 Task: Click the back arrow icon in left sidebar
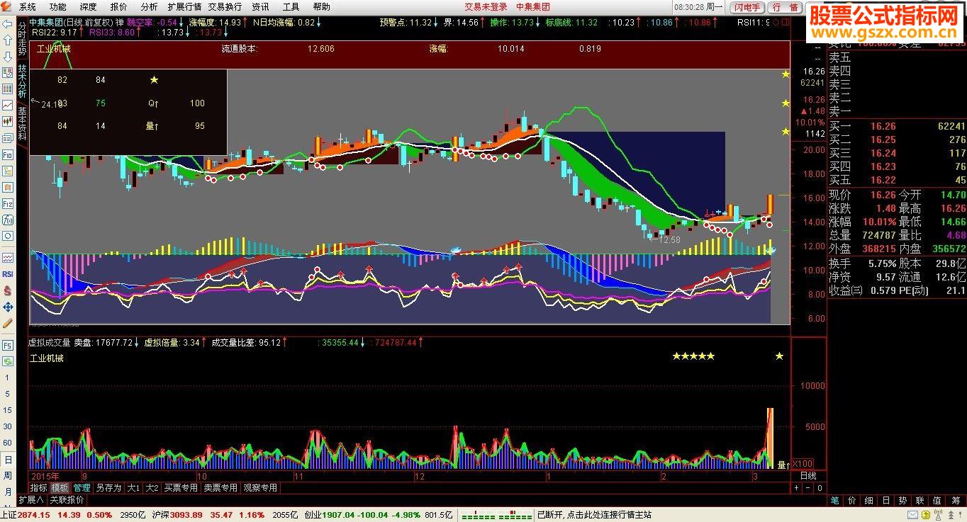pos(7,23)
